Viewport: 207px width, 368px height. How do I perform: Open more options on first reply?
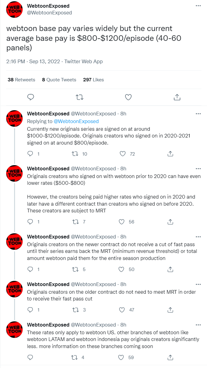click(x=198, y=114)
